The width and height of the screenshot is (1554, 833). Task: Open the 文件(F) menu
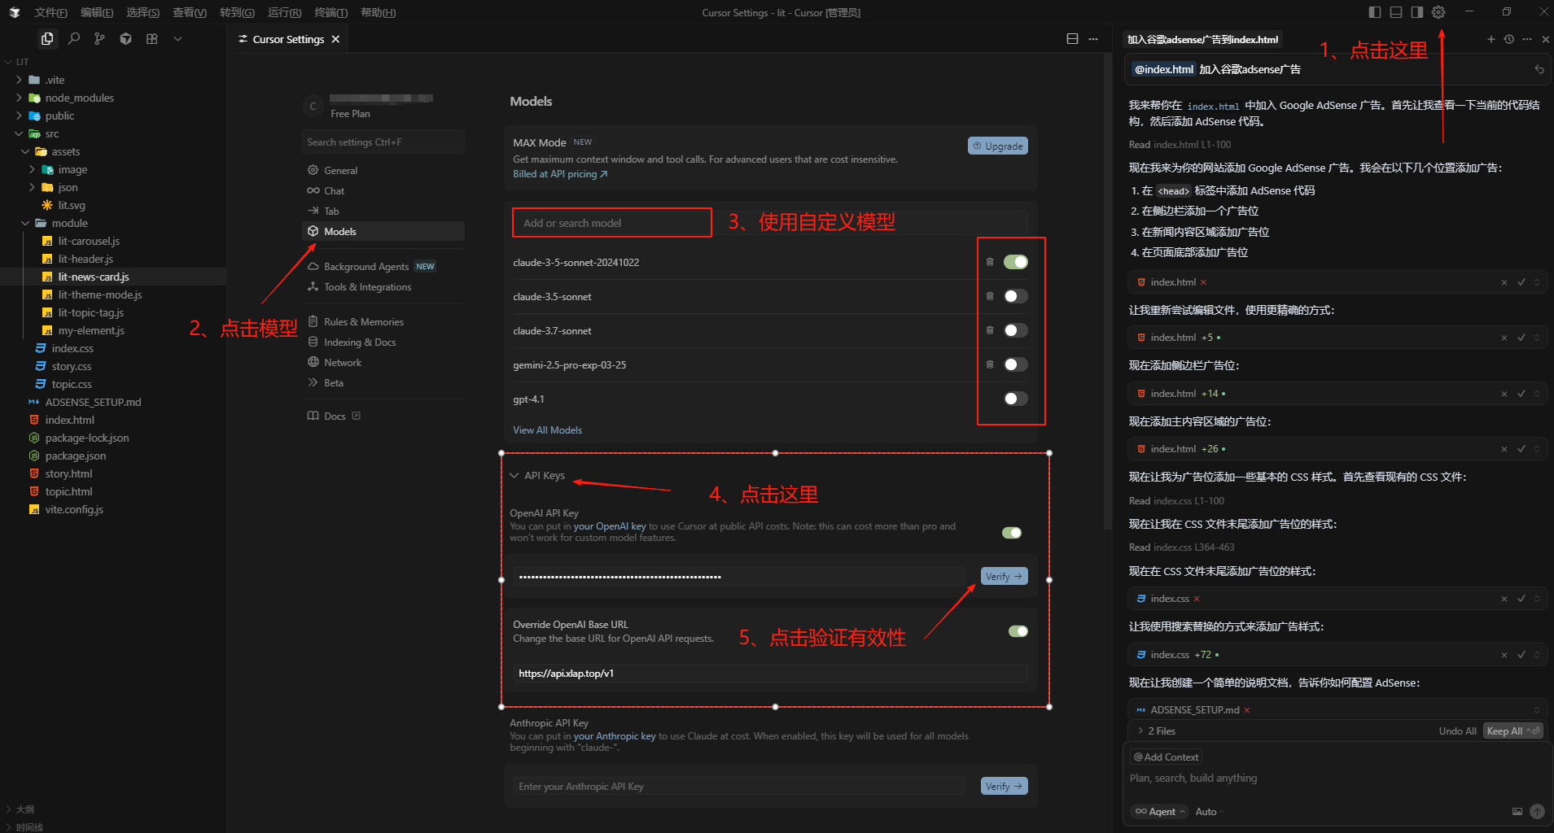(x=50, y=12)
